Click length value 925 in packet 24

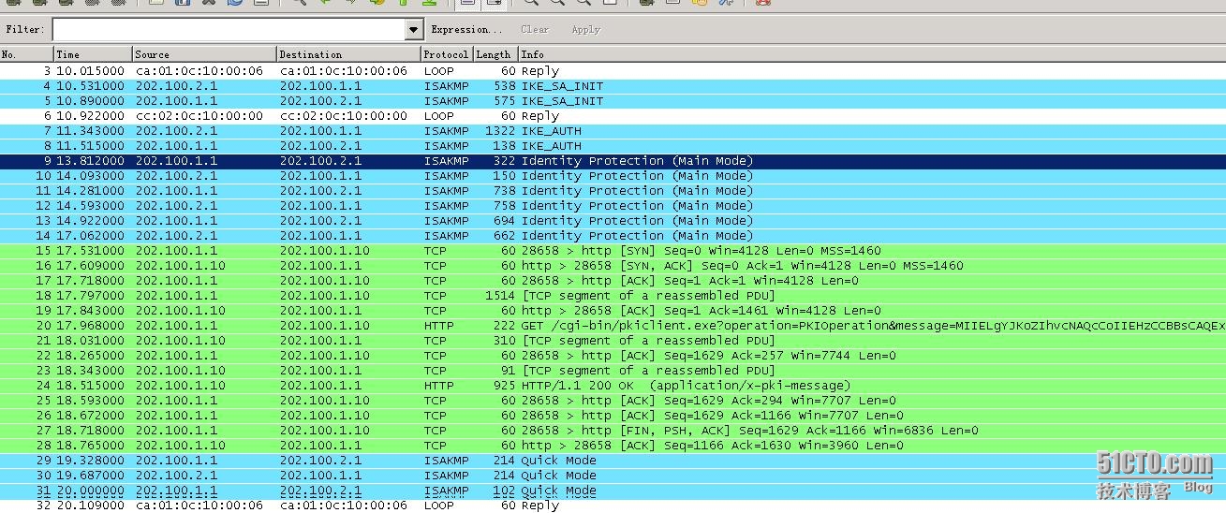505,386
